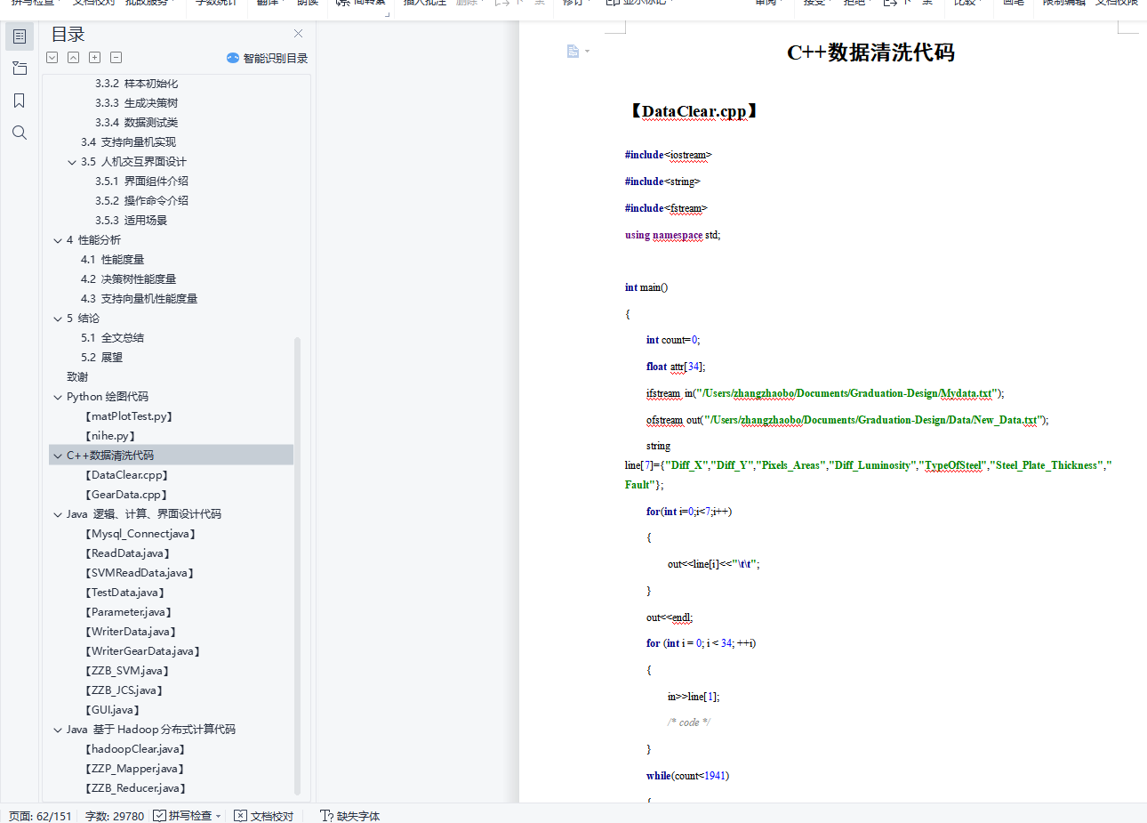Select 【Parameter.java】 in the outline
Image resolution: width=1147 pixels, height=823 pixels.
click(x=128, y=612)
